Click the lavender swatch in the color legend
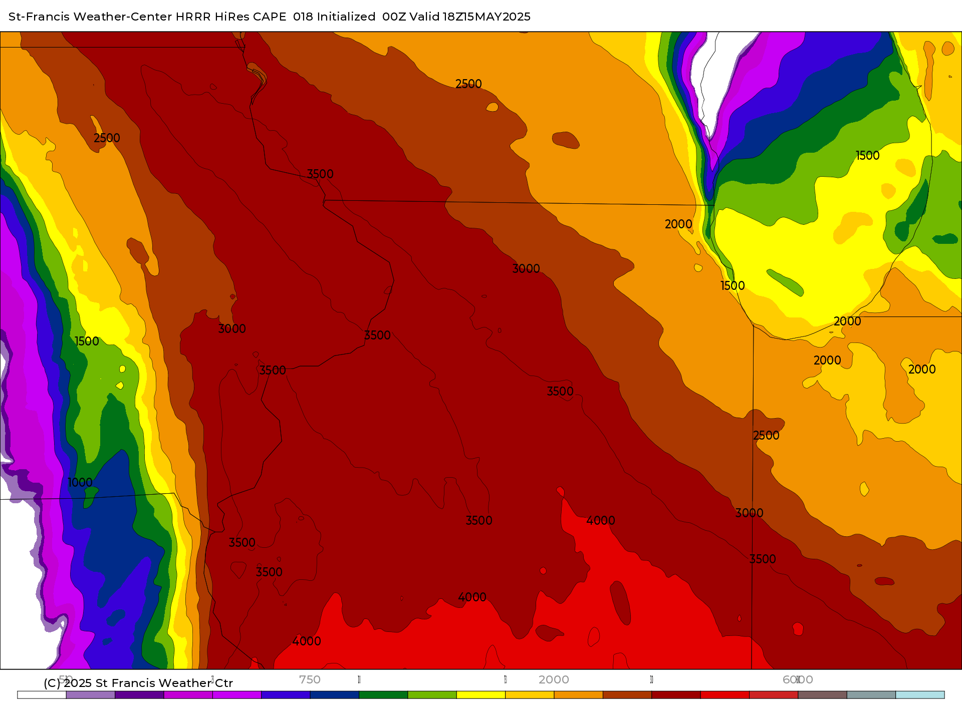 coord(91,695)
